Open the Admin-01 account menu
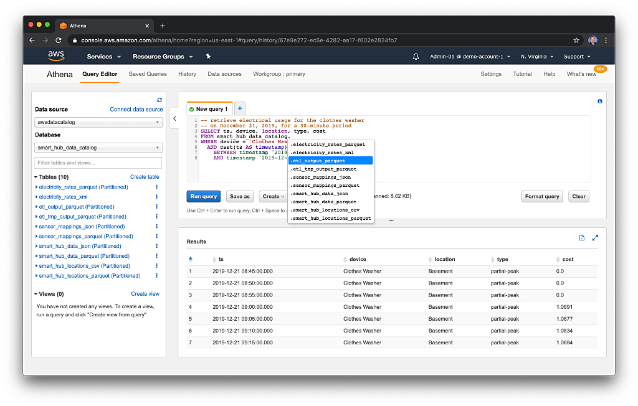Image resolution: width=638 pixels, height=406 pixels. coord(470,57)
